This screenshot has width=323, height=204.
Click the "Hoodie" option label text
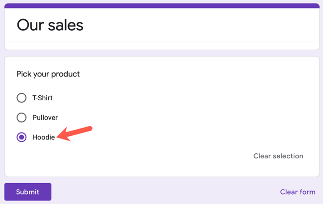[x=44, y=137]
